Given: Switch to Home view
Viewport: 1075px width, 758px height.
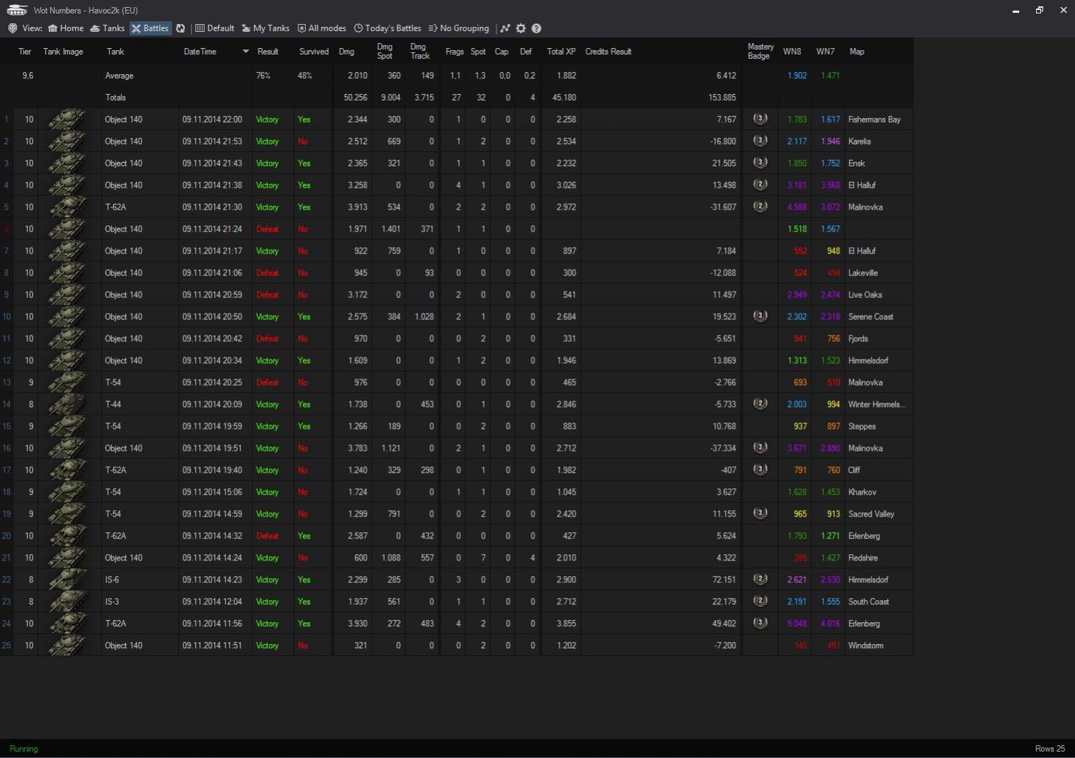Looking at the screenshot, I should click(66, 28).
